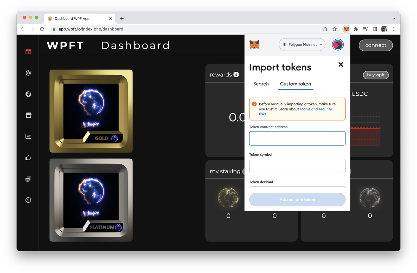
Task: Open the NFT section sidebar icon
Action: click(x=28, y=73)
